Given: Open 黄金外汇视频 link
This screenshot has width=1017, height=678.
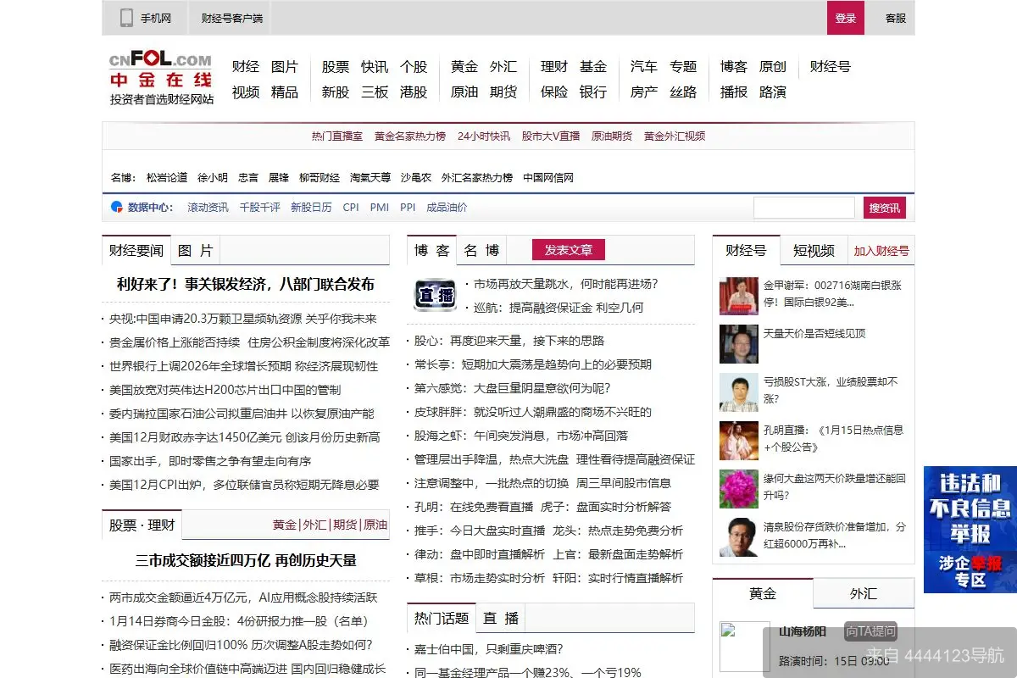Looking at the screenshot, I should 675,136.
